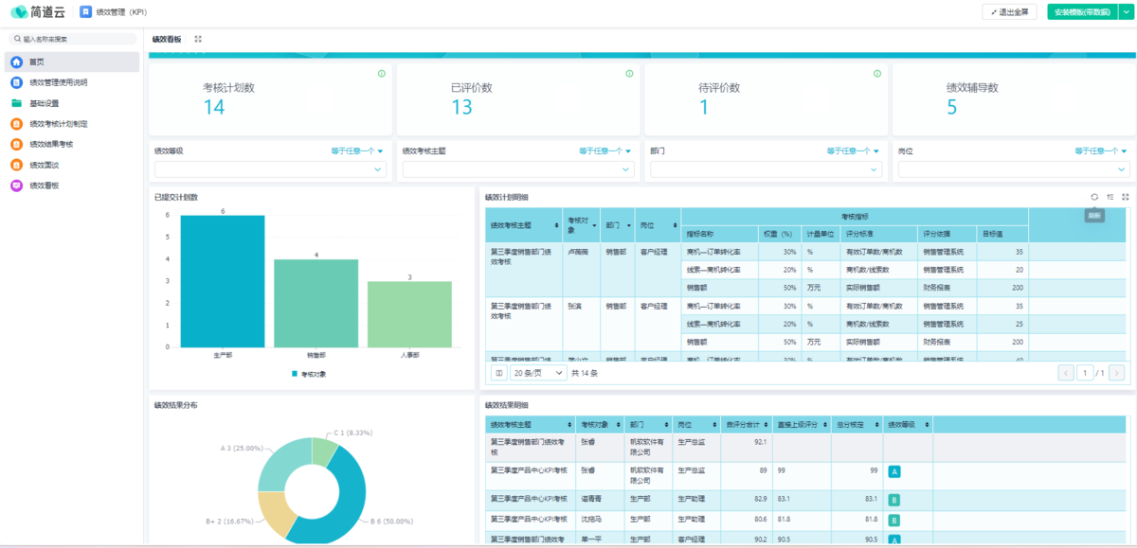
Task: Click the 退出全屏 button
Action: (x=1011, y=12)
